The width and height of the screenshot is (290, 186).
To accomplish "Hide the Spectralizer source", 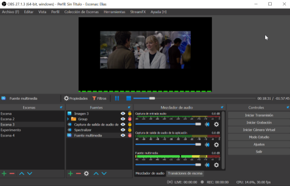I will (x=123, y=130).
